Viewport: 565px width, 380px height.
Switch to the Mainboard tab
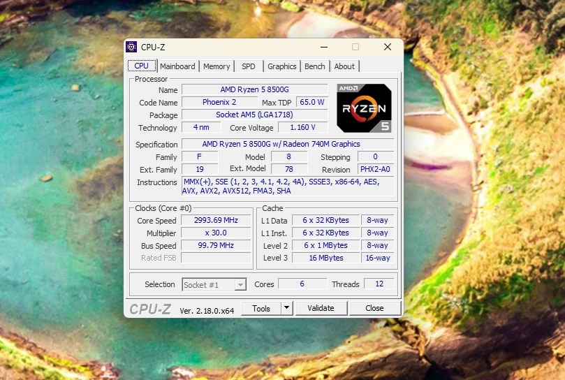[x=177, y=66]
